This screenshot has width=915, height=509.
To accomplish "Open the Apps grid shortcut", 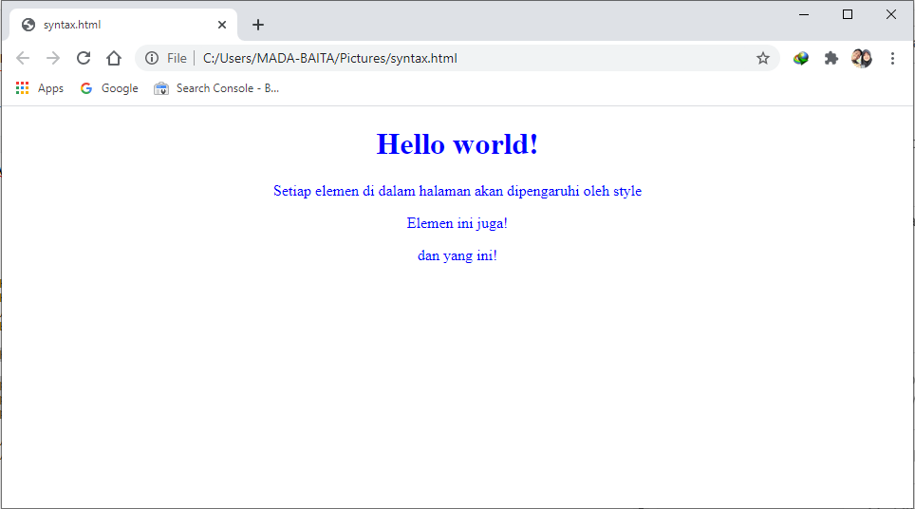I will click(40, 88).
